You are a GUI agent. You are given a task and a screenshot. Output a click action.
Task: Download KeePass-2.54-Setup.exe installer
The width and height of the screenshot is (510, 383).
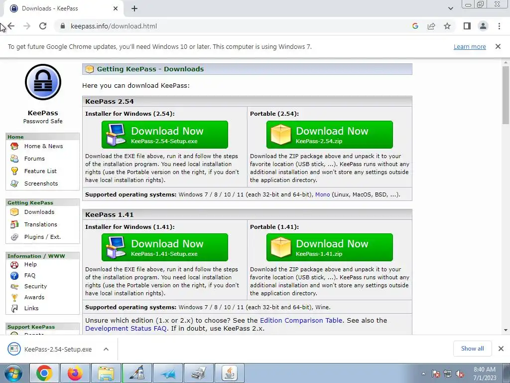click(x=164, y=135)
